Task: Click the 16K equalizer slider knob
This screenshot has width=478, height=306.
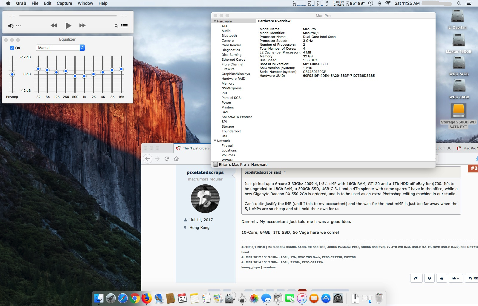Action: (x=121, y=69)
